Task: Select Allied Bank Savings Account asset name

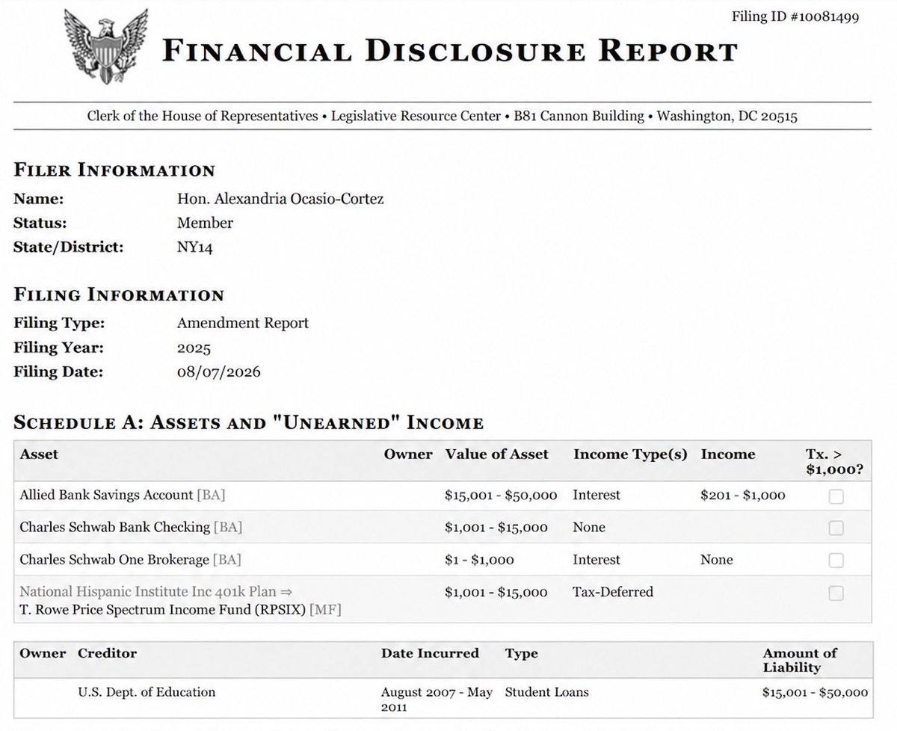Action: pyautogui.click(x=106, y=495)
